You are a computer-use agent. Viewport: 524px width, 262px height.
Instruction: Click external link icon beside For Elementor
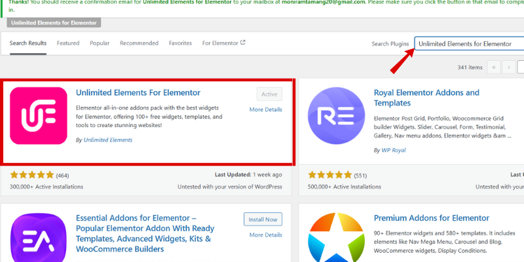[243, 43]
